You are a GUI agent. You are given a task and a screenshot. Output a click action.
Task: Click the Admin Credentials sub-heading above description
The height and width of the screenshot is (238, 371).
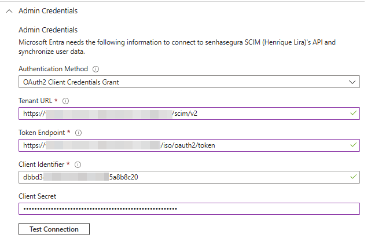tap(48, 30)
